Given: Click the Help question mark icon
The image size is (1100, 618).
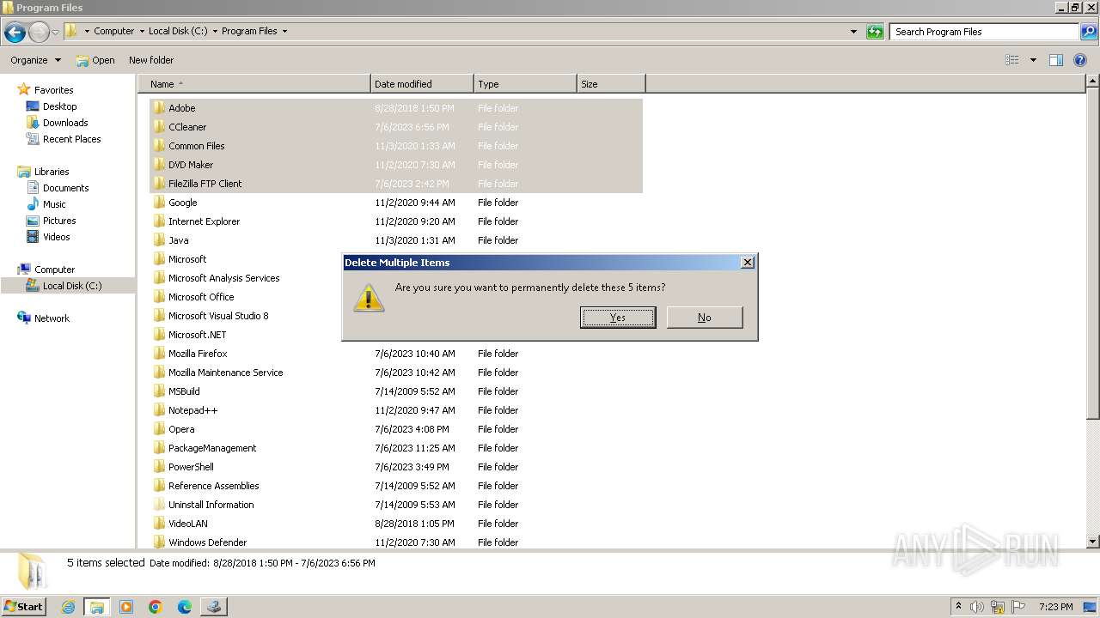Looking at the screenshot, I should click(1080, 60).
